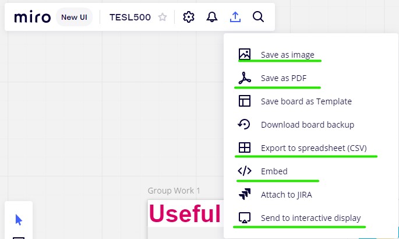The image size is (399, 239).
Task: Click the Attach to JIRA icon
Action: tap(245, 195)
